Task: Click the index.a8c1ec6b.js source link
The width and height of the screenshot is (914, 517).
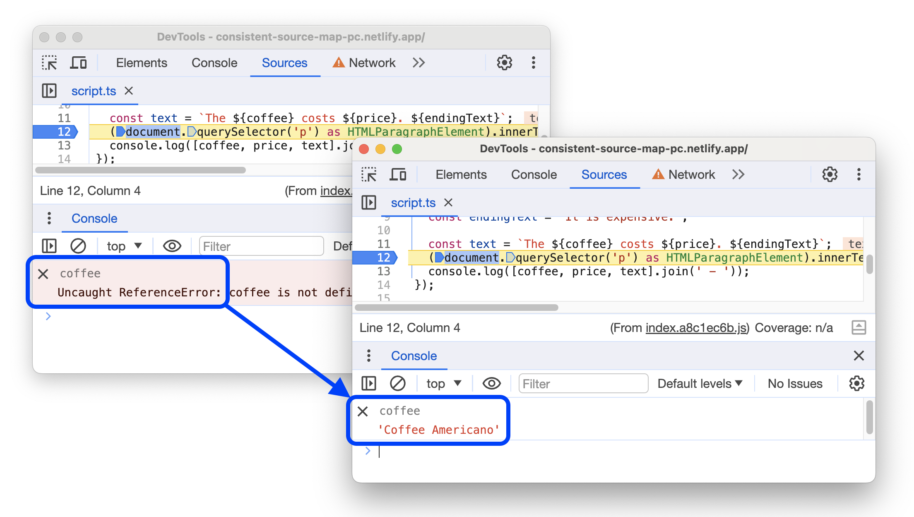Action: 690,328
